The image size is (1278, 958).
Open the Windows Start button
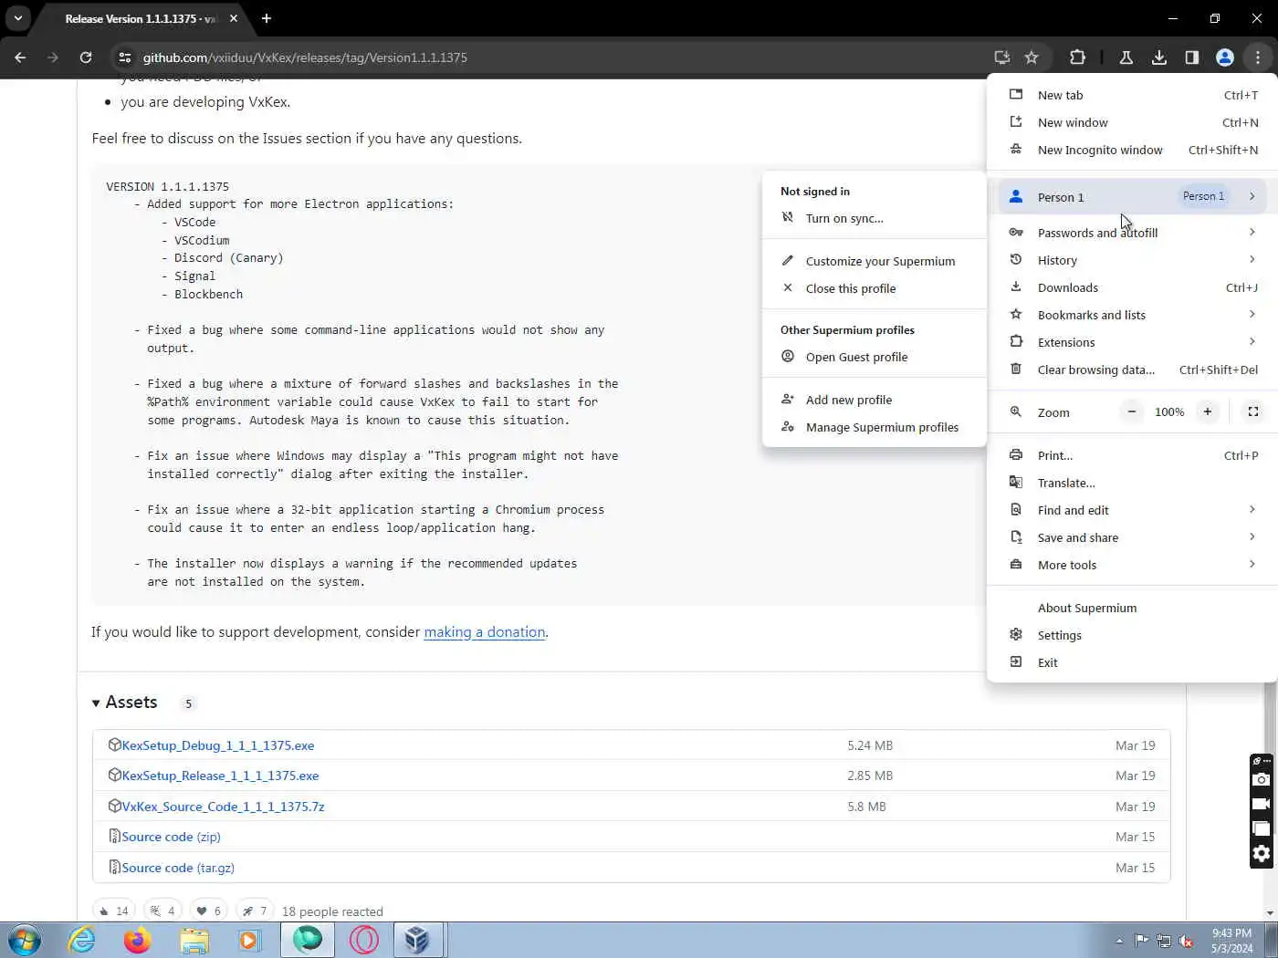pos(24,940)
